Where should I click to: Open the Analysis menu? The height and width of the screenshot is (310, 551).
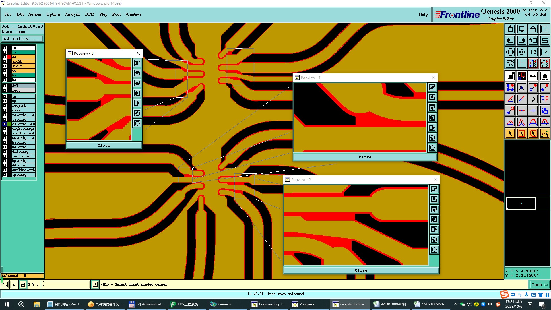coord(72,14)
